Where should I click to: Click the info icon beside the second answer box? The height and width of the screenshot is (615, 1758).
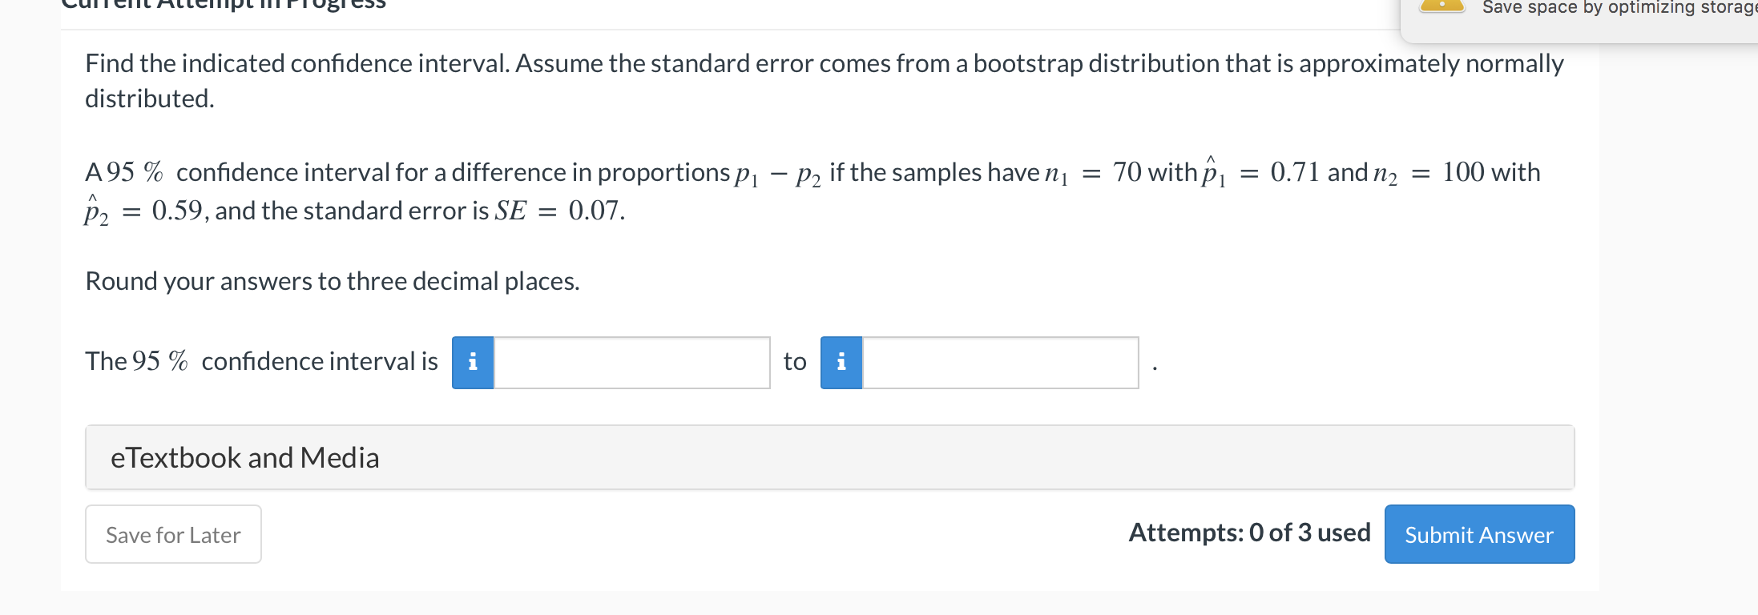pos(841,362)
